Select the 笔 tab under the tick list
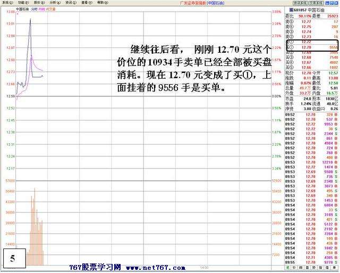This screenshot has height=273, width=340. (x=287, y=268)
